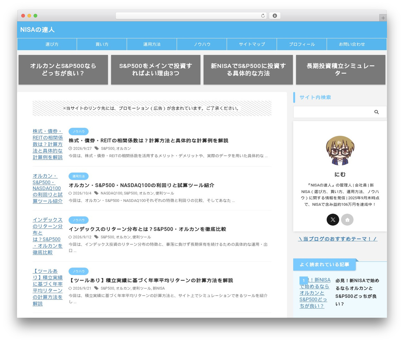
Task: Focus the site search input field
Action: coord(333,112)
